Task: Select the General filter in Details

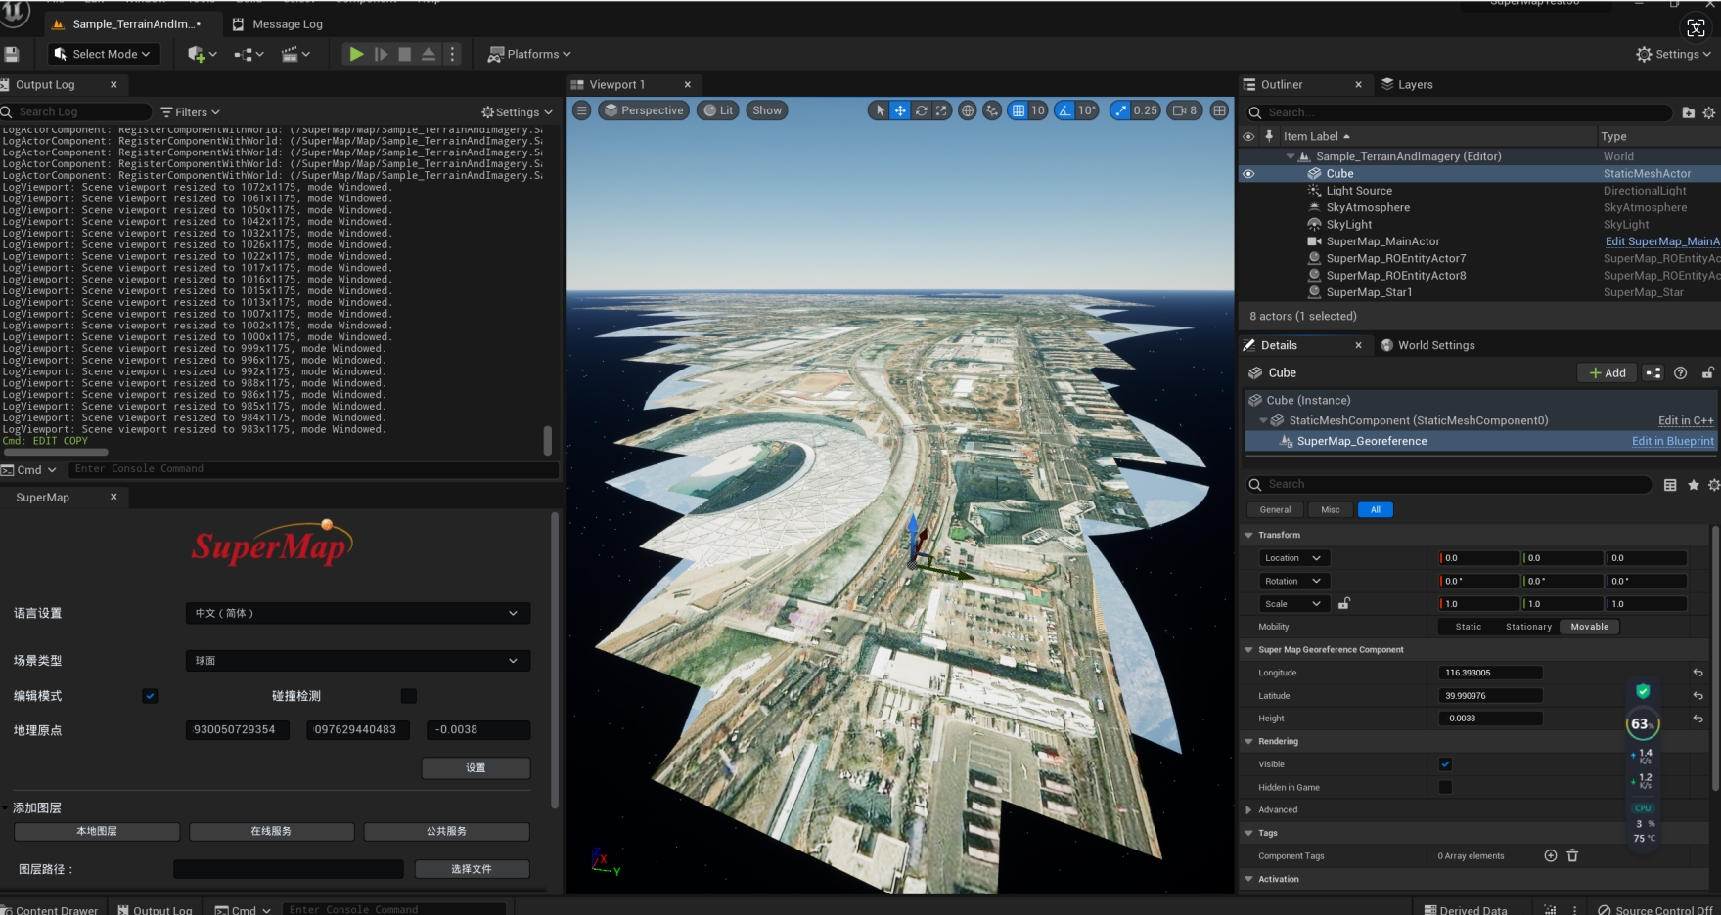Action: [1275, 509]
